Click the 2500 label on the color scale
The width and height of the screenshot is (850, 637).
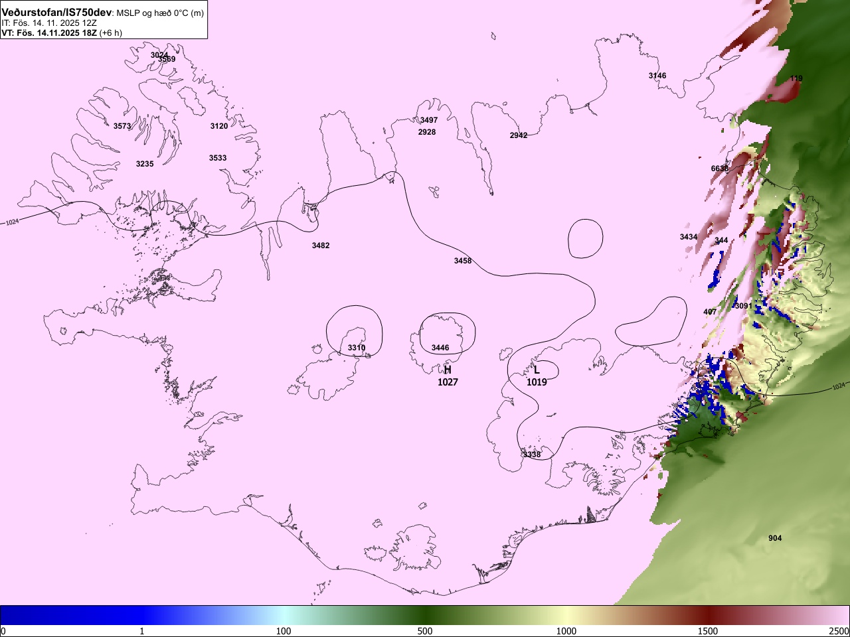coord(839,631)
